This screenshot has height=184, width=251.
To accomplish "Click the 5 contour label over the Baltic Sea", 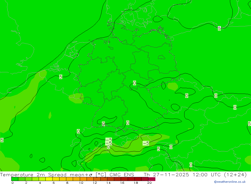I will point(219,28).
